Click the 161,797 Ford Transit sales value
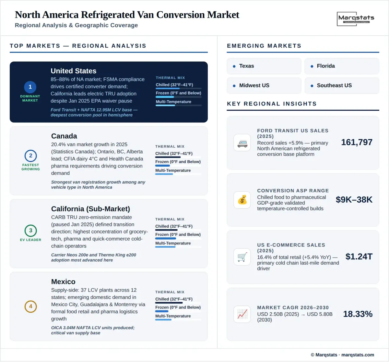 point(357,142)
